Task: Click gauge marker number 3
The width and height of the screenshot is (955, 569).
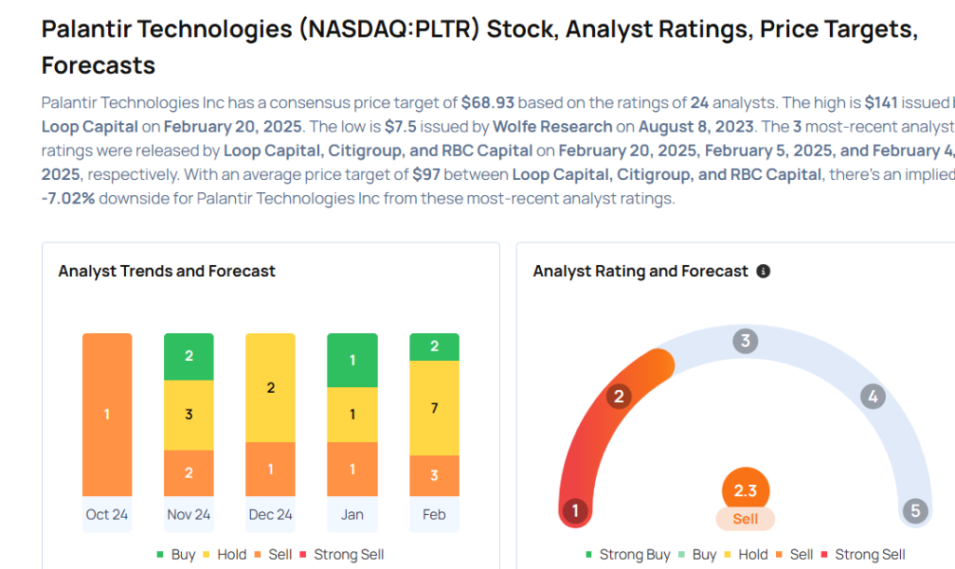Action: pos(744,340)
